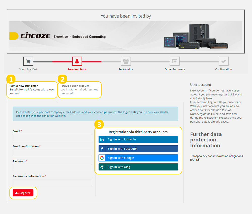Click into the Password field
This screenshot has width=252, height=214.
[x=52, y=168]
